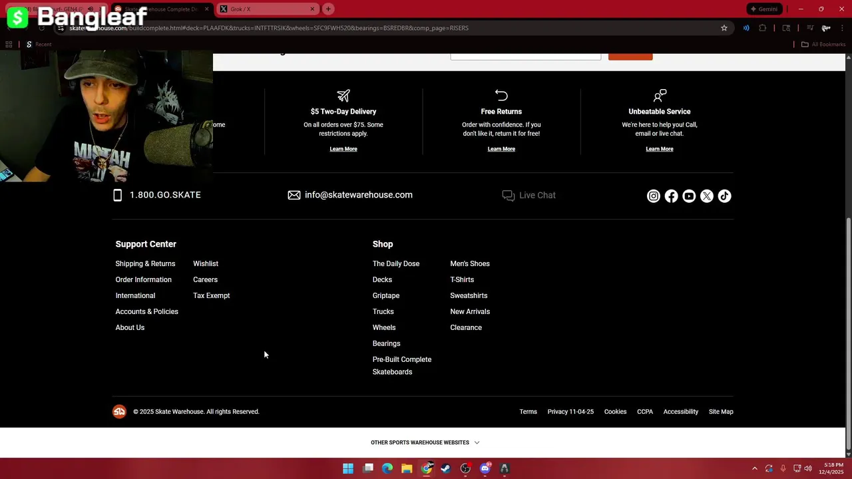Screen dimensions: 852x479
Task: Open the Tax Exempt link
Action: click(212, 296)
